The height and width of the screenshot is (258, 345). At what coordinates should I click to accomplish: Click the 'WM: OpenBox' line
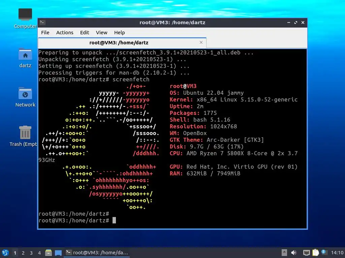coord(188,133)
